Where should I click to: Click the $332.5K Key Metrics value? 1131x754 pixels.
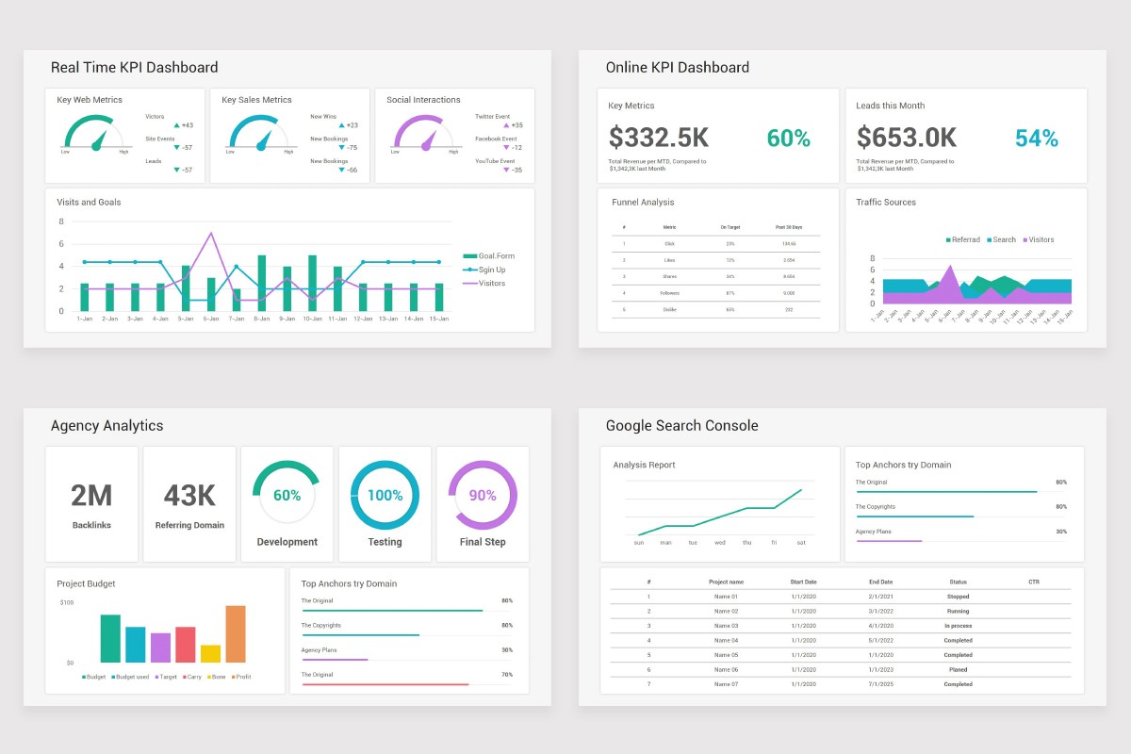659,138
